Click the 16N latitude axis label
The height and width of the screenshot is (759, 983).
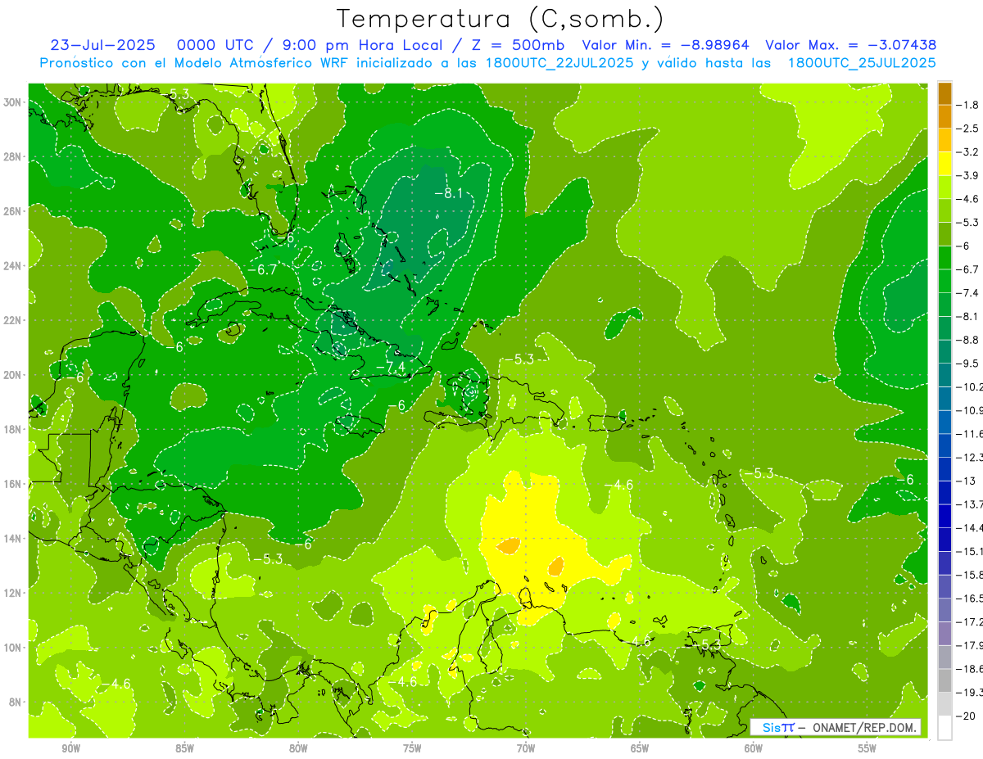[14, 484]
